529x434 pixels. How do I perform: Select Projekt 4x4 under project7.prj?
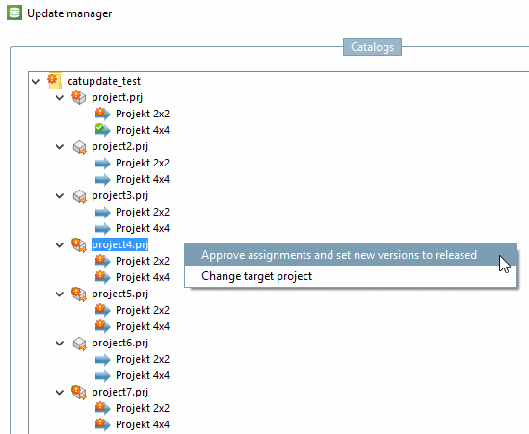coord(143,424)
